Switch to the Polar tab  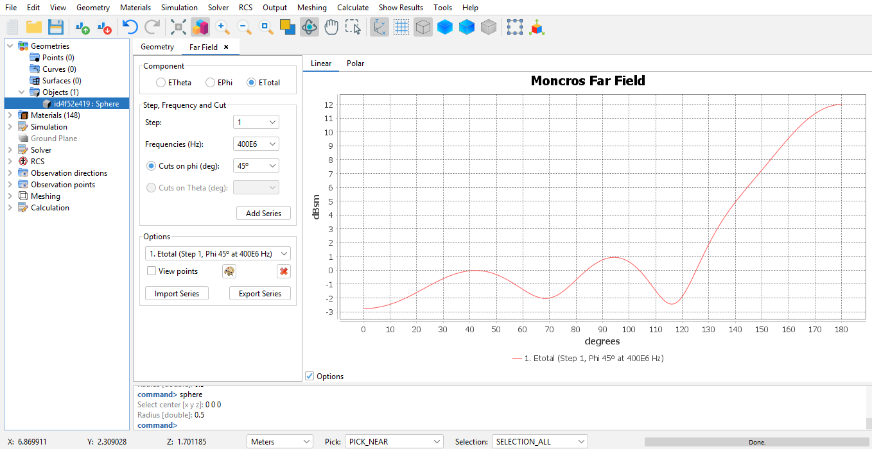(x=355, y=64)
